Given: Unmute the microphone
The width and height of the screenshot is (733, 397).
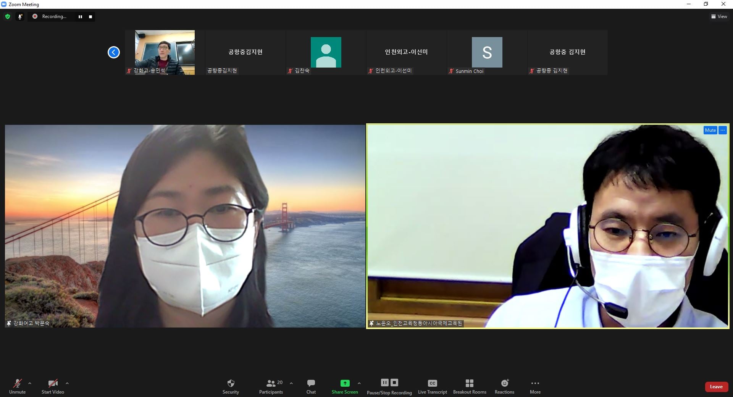Looking at the screenshot, I should [17, 383].
